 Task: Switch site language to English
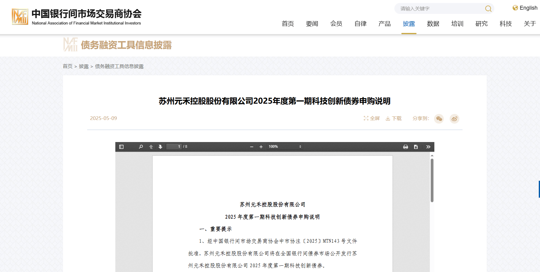pyautogui.click(x=528, y=8)
